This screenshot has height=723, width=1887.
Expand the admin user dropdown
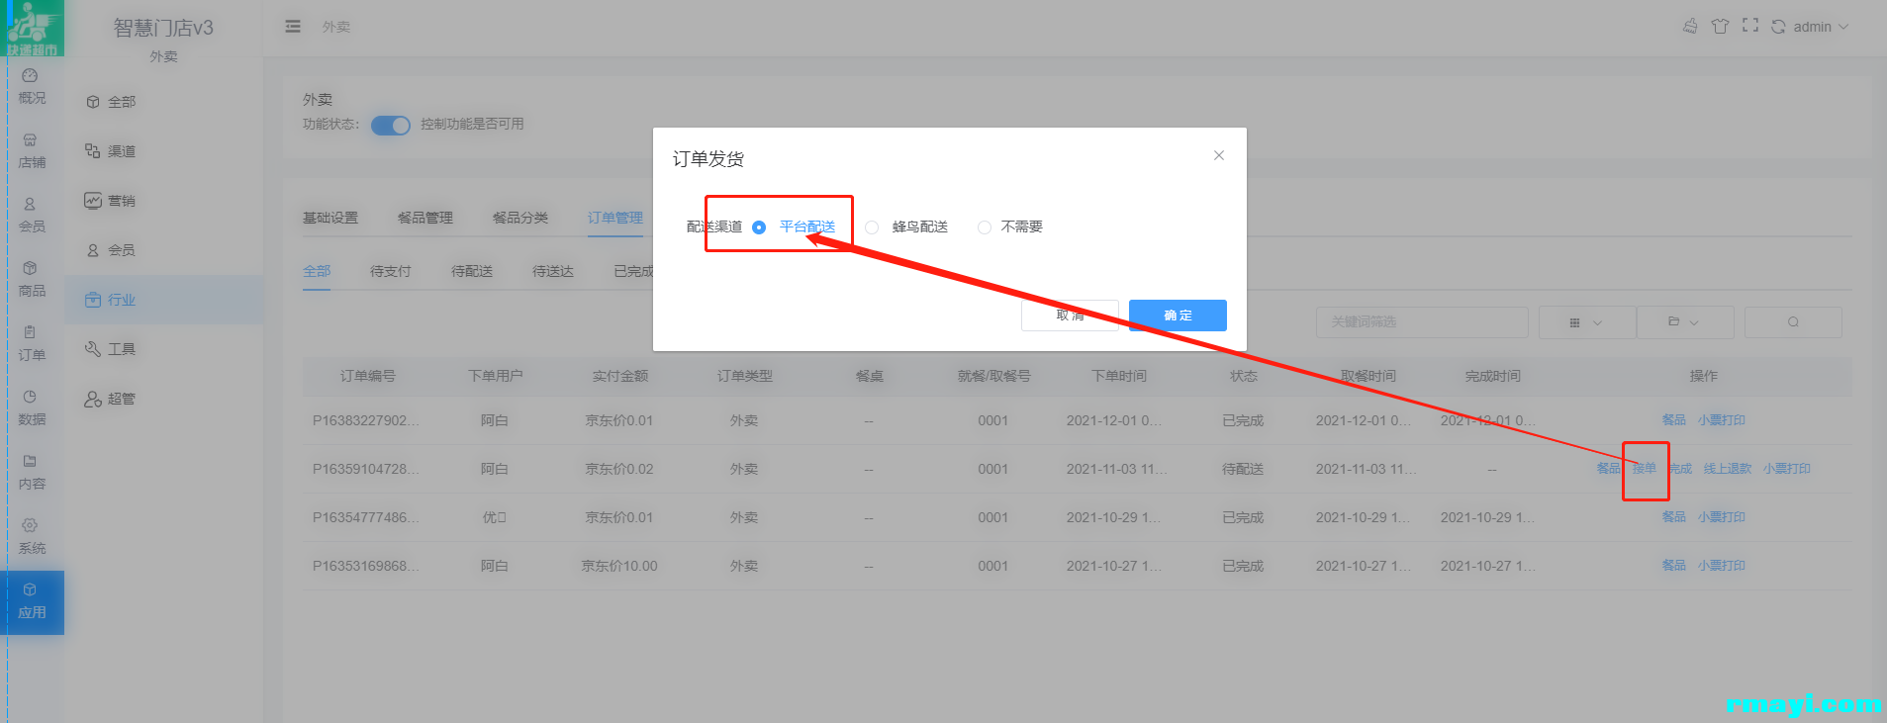(x=1821, y=27)
